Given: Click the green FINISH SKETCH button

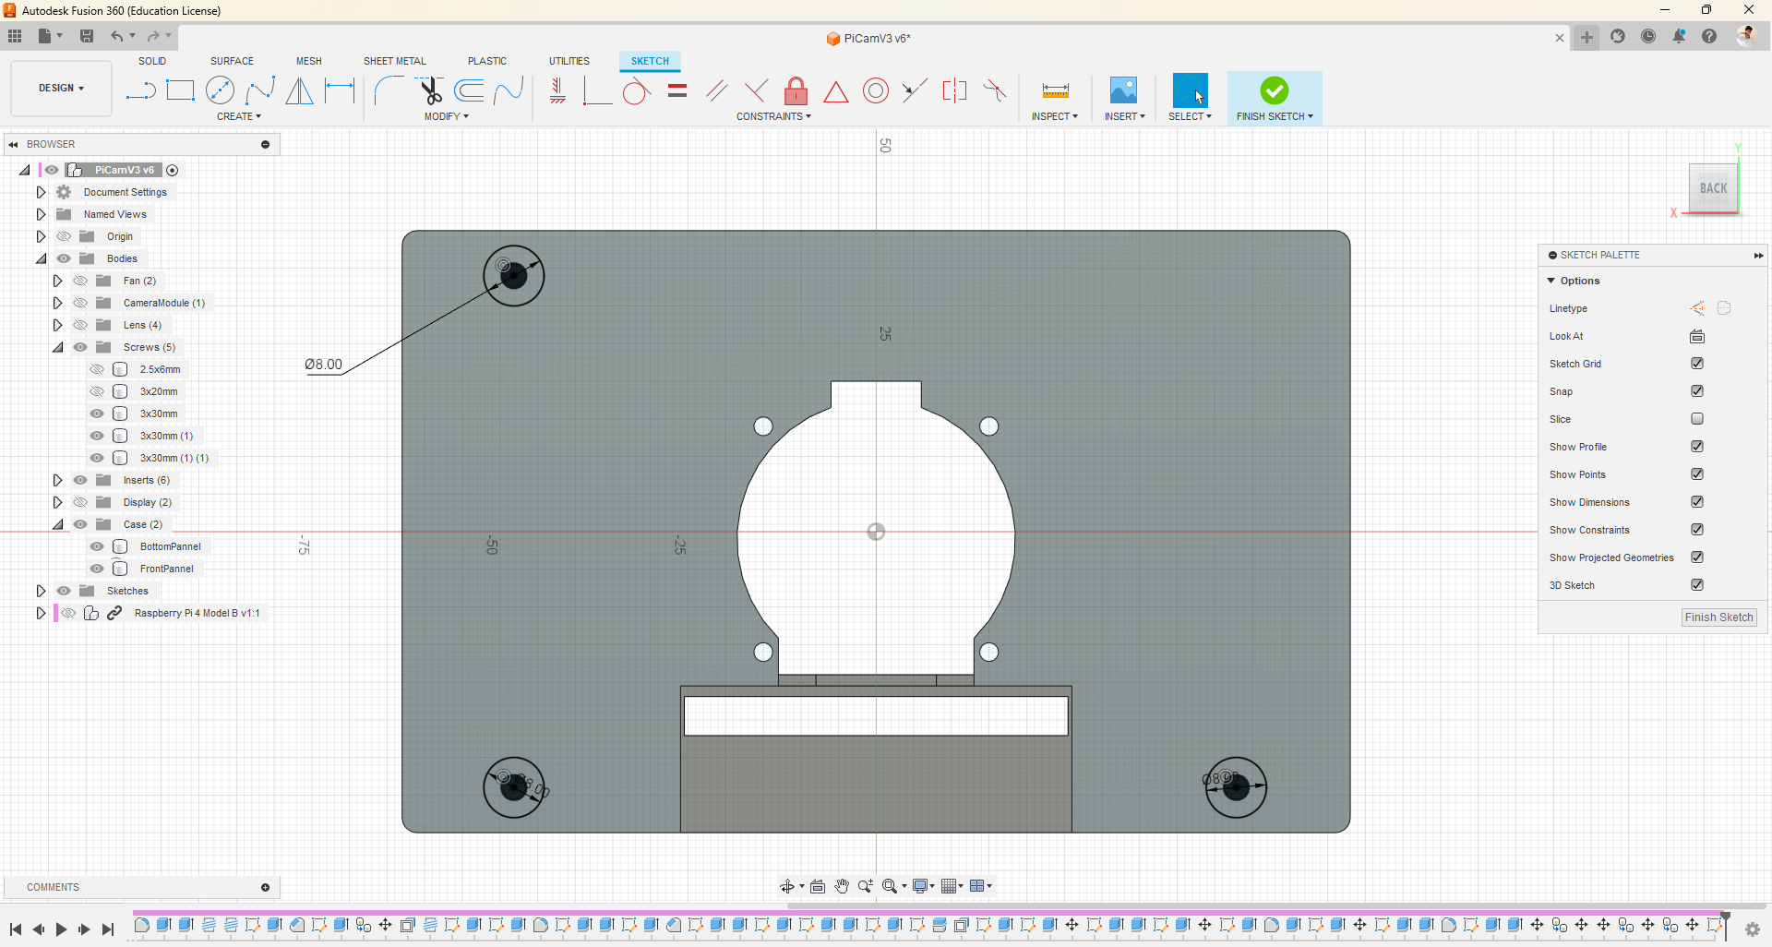Looking at the screenshot, I should pos(1274,90).
